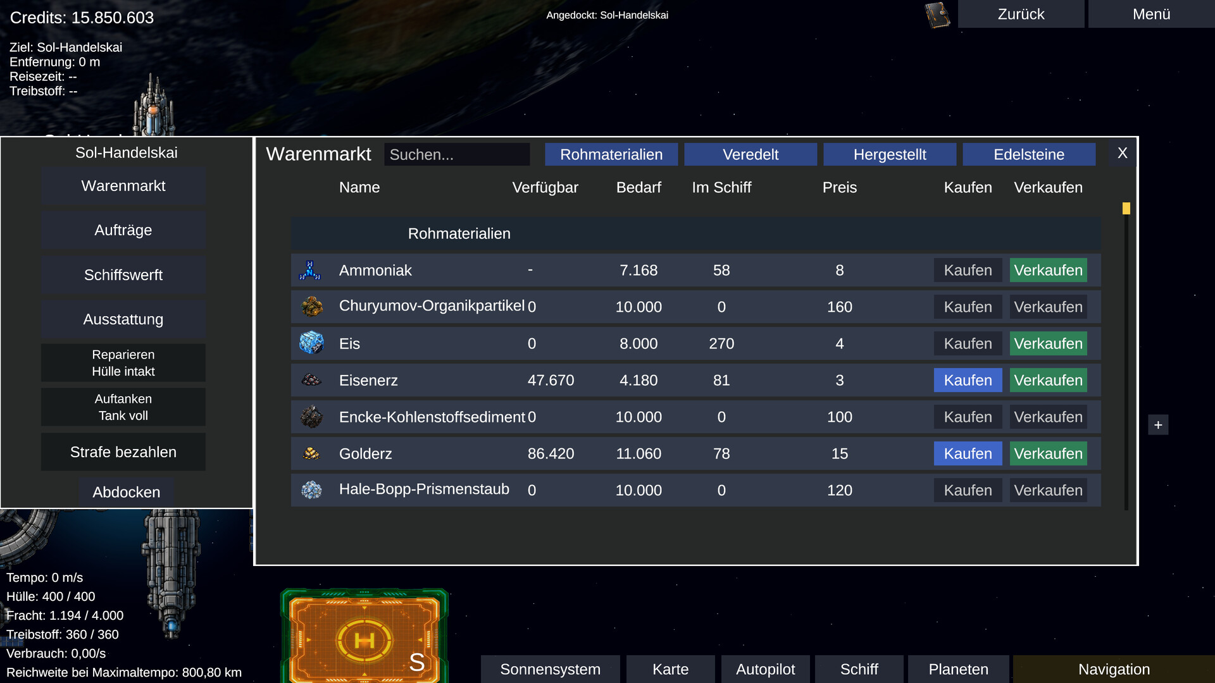This screenshot has width=1215, height=683.
Task: Click the yellow scrollbar handle in Warenmarkt
Action: point(1126,209)
